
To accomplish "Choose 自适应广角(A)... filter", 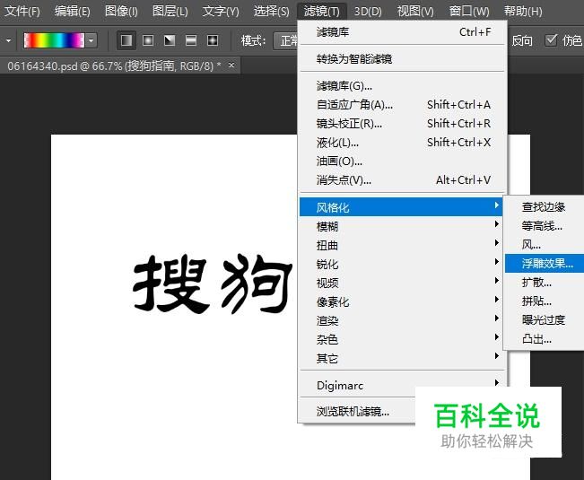I will click(404, 105).
